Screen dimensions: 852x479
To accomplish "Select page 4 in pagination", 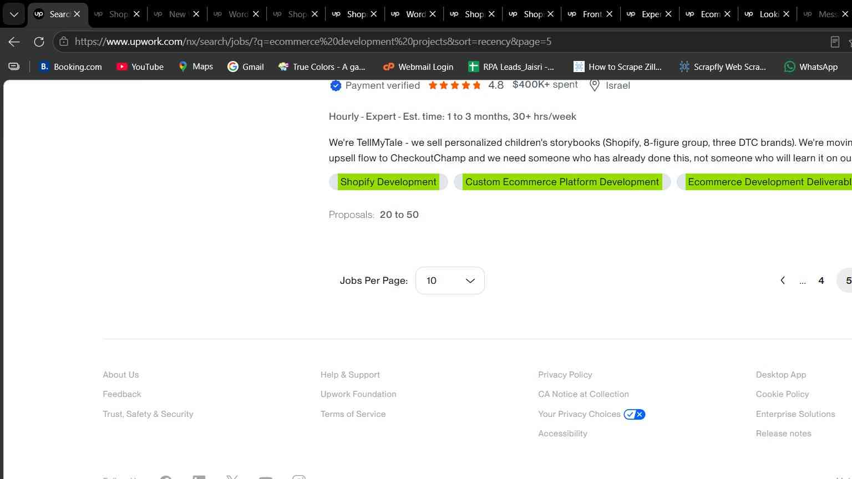I will tap(821, 281).
